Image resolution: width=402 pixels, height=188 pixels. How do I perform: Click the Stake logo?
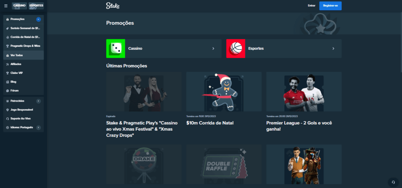[x=113, y=5]
